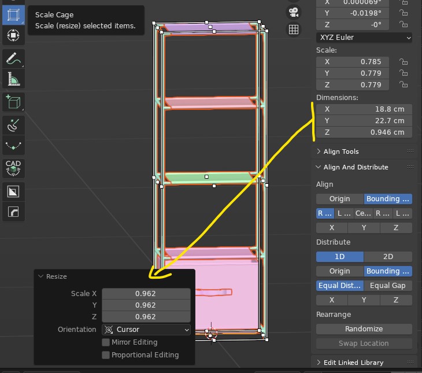Viewport: 422px width, 373px height.
Task: Edit Dimensions X field 18.8 cm
Action: pyautogui.click(x=364, y=109)
